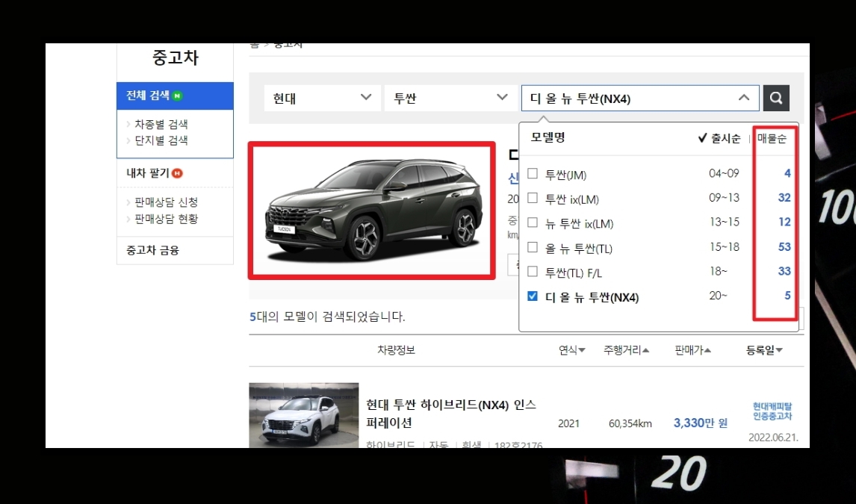Open the 현대 manufacturer dropdown
The width and height of the screenshot is (856, 504).
pos(322,98)
